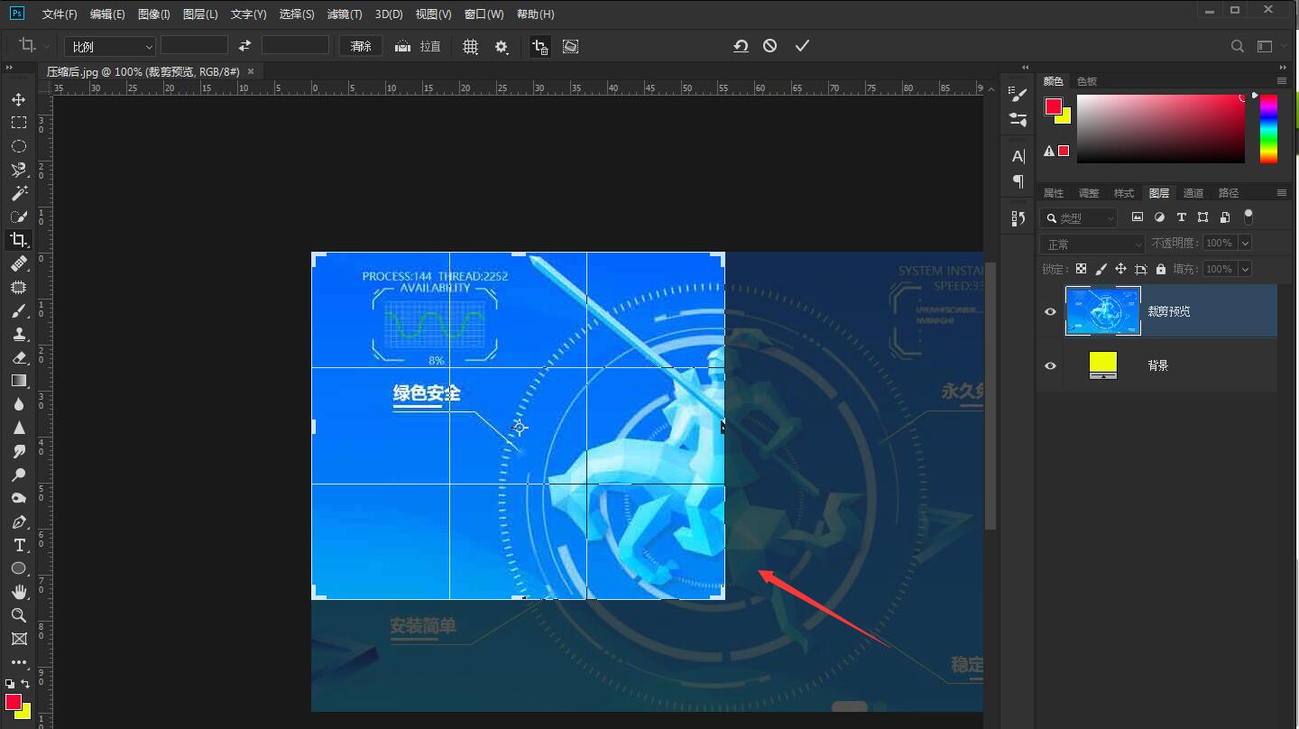Switch to the 通道 tab
This screenshot has width=1299, height=729.
1193,193
